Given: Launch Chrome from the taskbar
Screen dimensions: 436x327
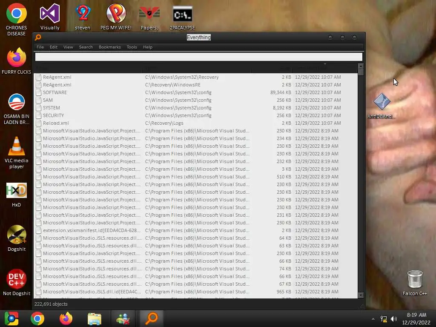Looking at the screenshot, I should point(37,318).
